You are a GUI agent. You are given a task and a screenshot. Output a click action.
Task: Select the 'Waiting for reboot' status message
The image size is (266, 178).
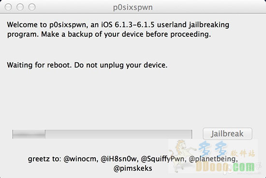click(x=87, y=65)
